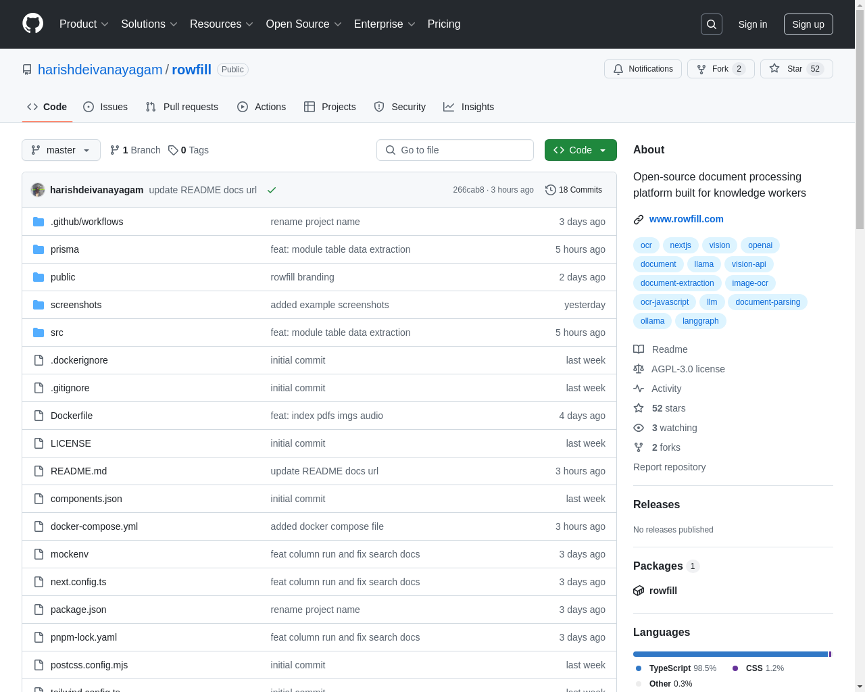Click the forks icon in About

[639, 447]
